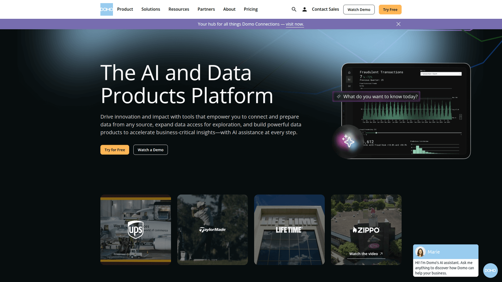Dismiss the Domo Connections banner
Viewport: 502px width, 282px height.
[x=398, y=24]
